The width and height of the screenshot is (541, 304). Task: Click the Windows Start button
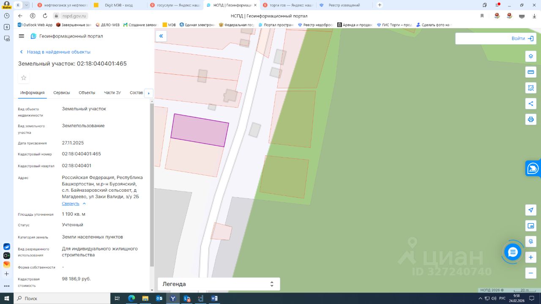[x=7, y=299]
